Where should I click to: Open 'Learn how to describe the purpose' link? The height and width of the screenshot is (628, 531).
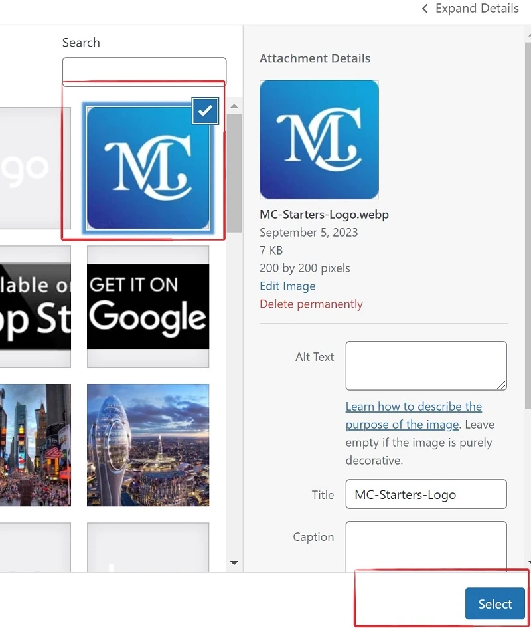414,415
